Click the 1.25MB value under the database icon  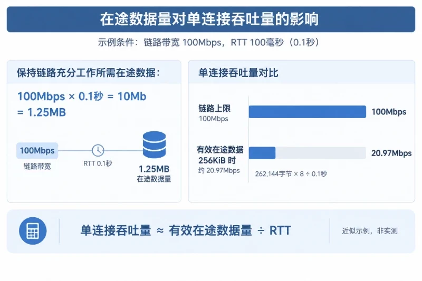click(154, 169)
